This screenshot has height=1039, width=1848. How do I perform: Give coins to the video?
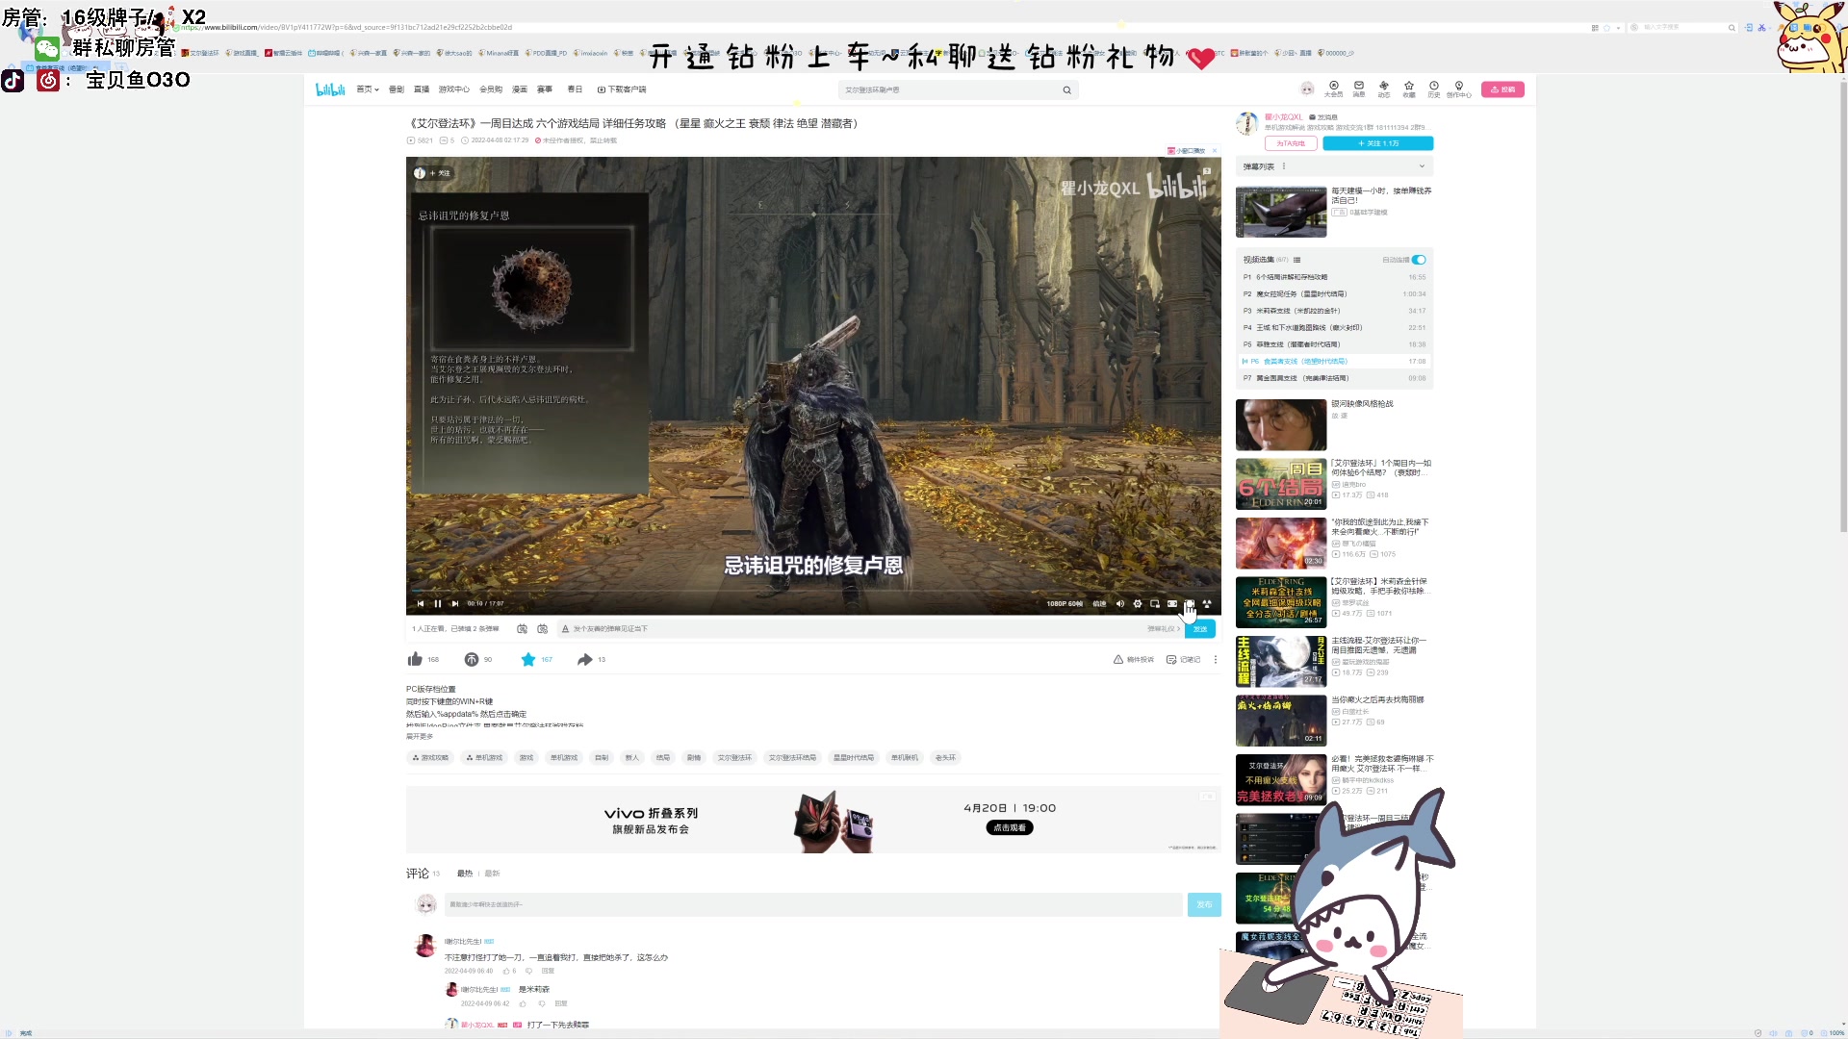tap(472, 660)
